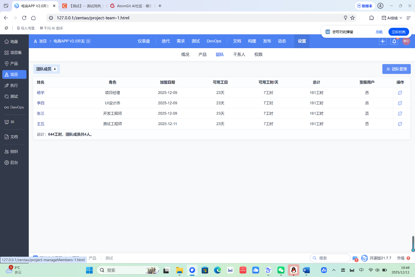
Task: Open new browser tab
Action: pyautogui.click(x=160, y=6)
